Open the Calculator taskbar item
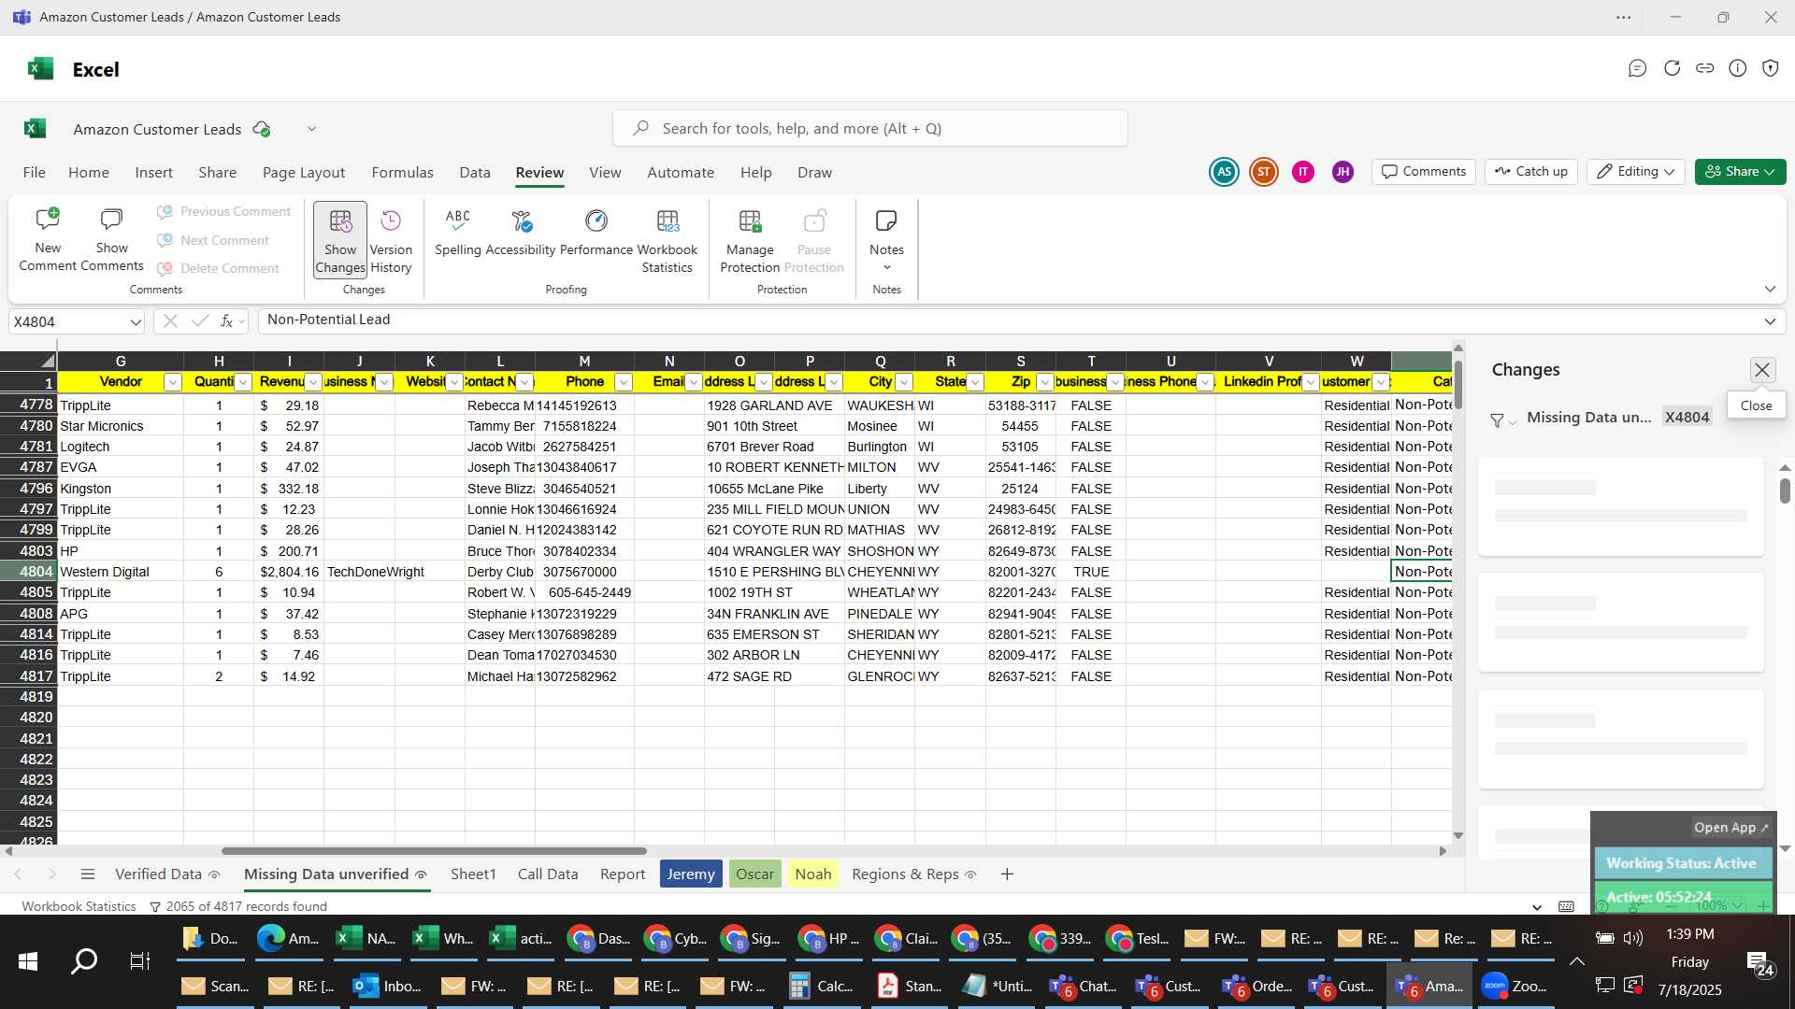 (x=821, y=987)
